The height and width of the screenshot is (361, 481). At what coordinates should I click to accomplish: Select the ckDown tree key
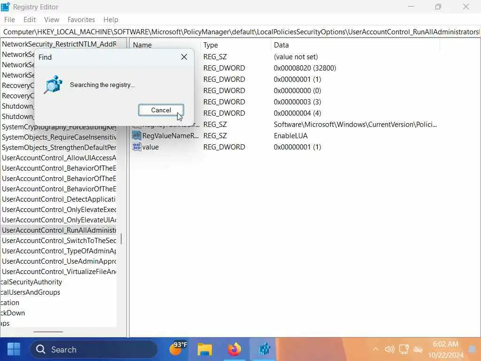13,313
